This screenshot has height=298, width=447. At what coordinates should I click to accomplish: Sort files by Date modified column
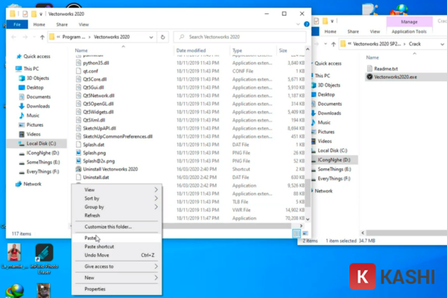tap(191, 51)
